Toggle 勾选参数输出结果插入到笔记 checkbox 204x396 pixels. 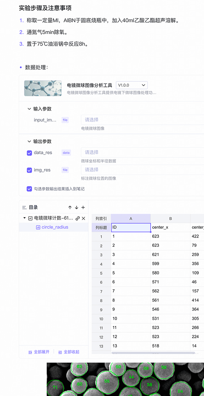pyautogui.click(x=29, y=189)
